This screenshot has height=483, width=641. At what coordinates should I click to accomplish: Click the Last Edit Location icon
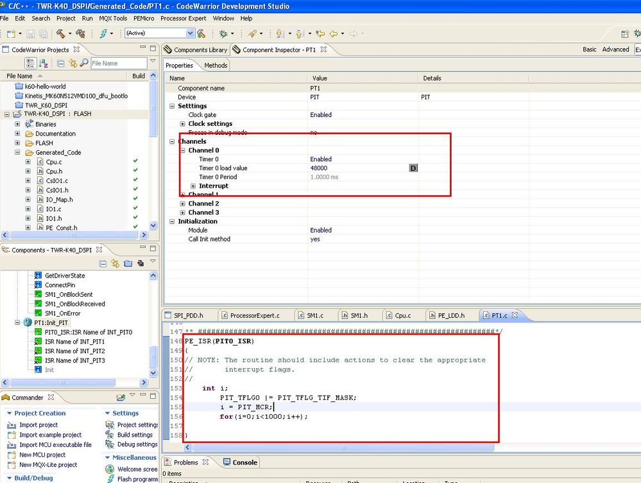click(321, 33)
